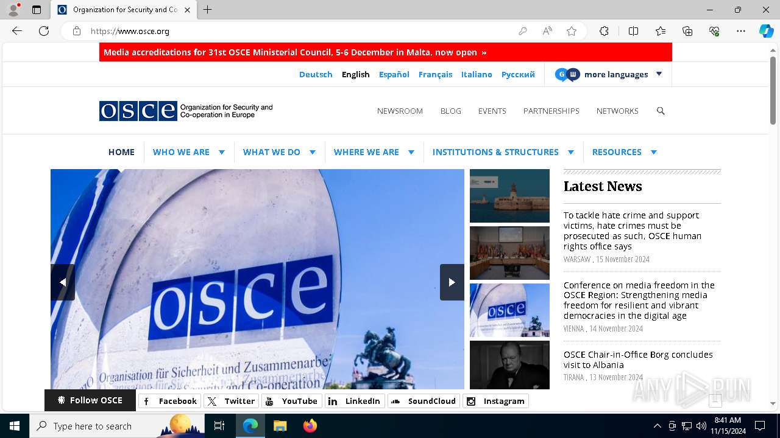Open the Windows Start menu

pos(15,426)
